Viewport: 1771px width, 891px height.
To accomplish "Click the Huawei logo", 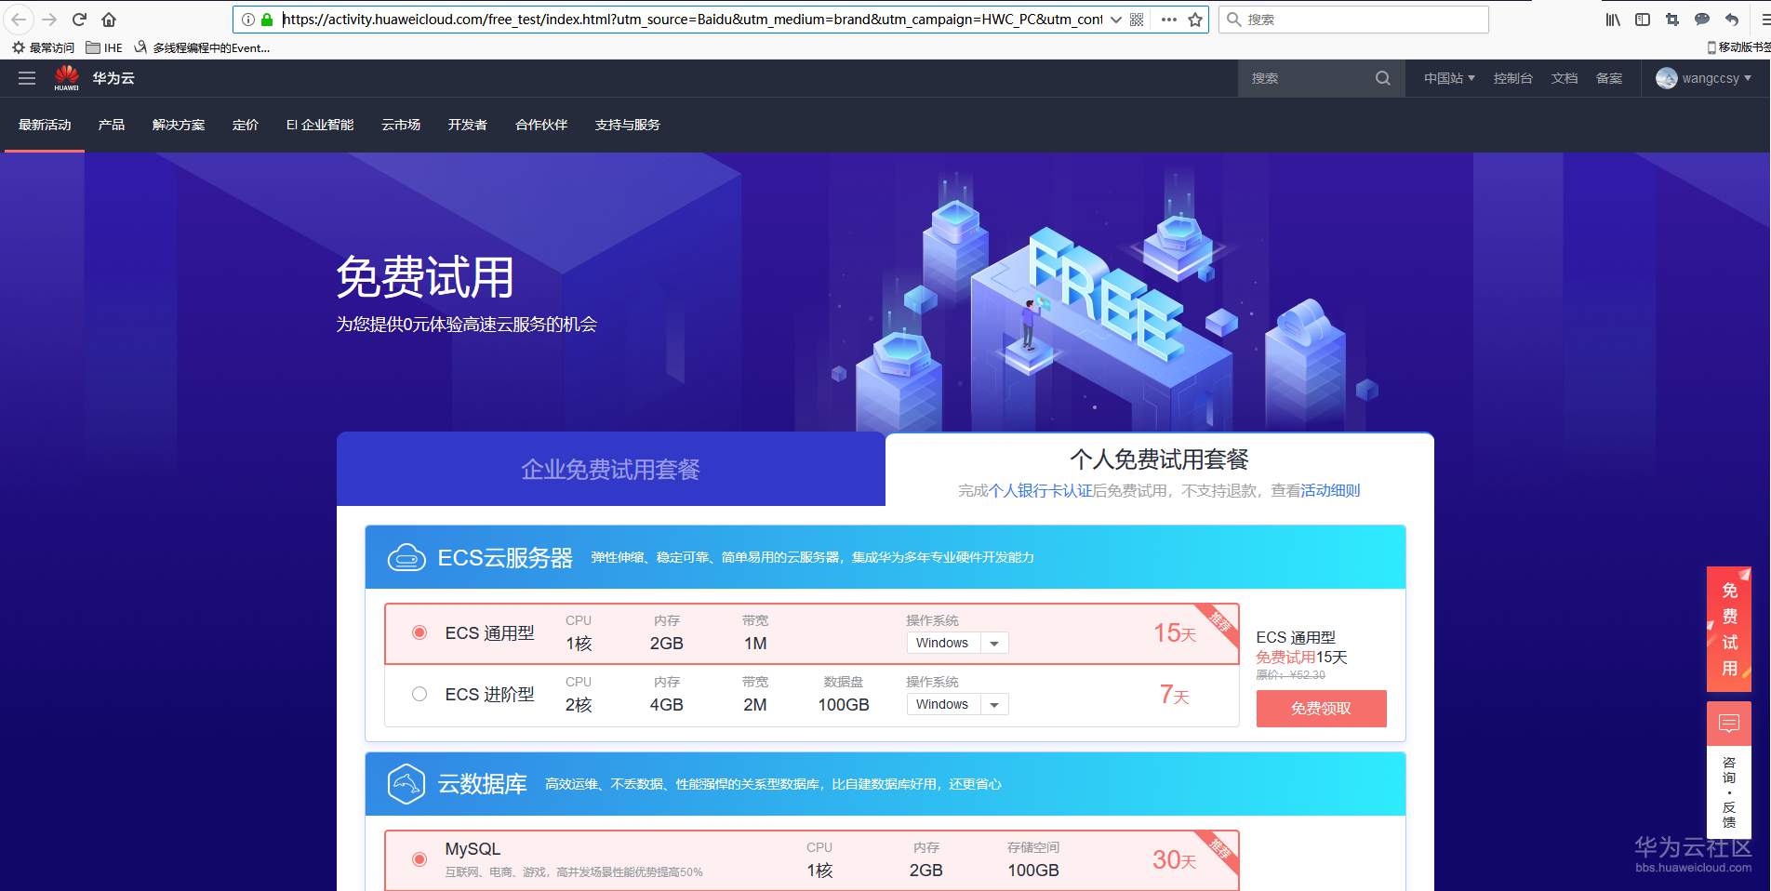I will coord(67,78).
